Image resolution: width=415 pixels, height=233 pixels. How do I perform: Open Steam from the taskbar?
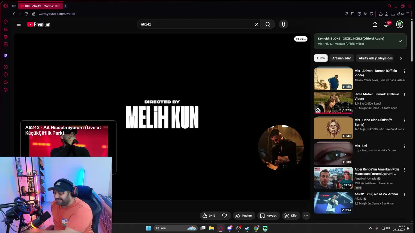[247, 228]
